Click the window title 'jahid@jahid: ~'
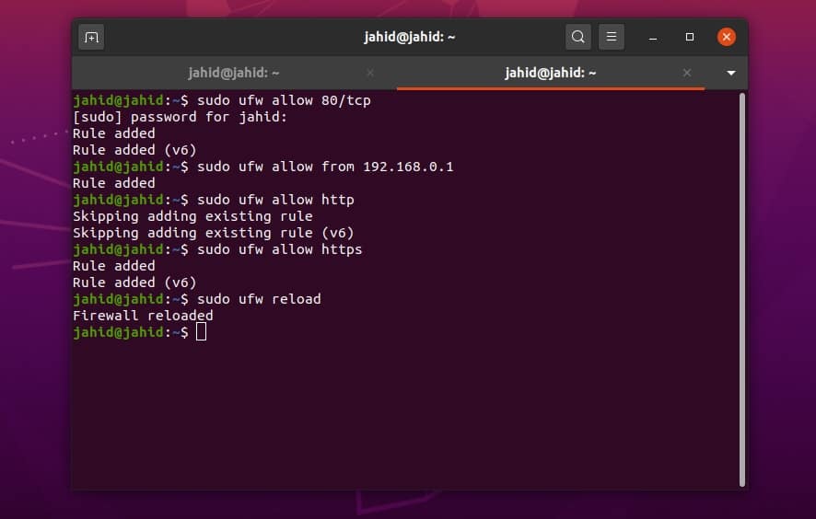The height and width of the screenshot is (519, 816). [410, 37]
